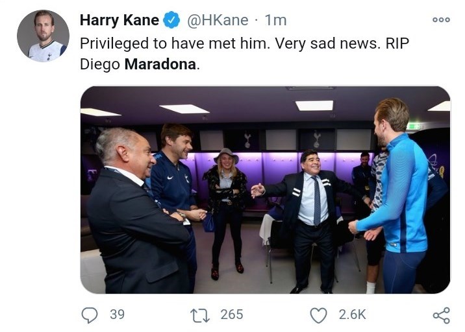Click the 265 retweets count

click(231, 315)
